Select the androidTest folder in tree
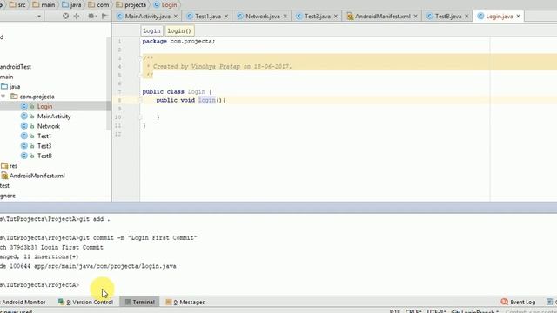This screenshot has height=313, width=557. tap(16, 67)
